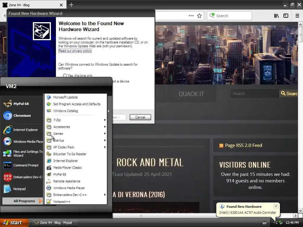Select Zone 94 - Blog taskbar button

(x=55, y=223)
